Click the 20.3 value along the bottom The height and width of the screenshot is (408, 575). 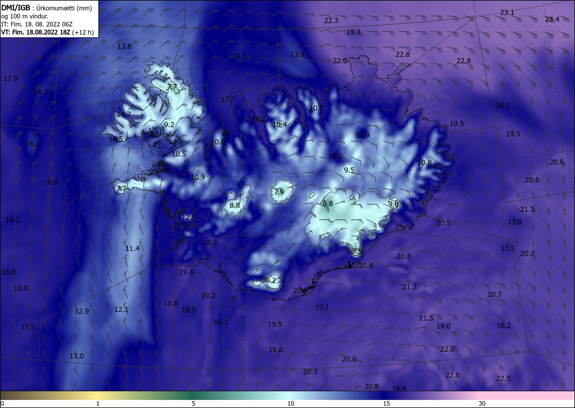[310, 372]
